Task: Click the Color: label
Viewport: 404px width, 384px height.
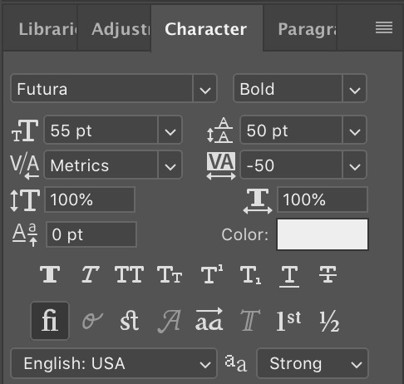Action: coord(245,235)
